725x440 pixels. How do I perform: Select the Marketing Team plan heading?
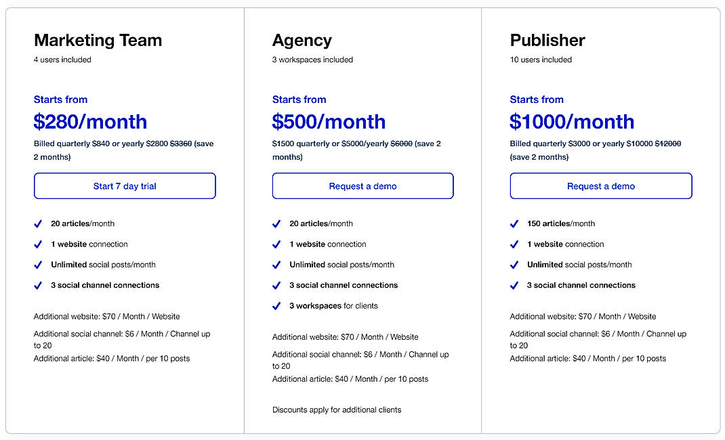click(98, 41)
